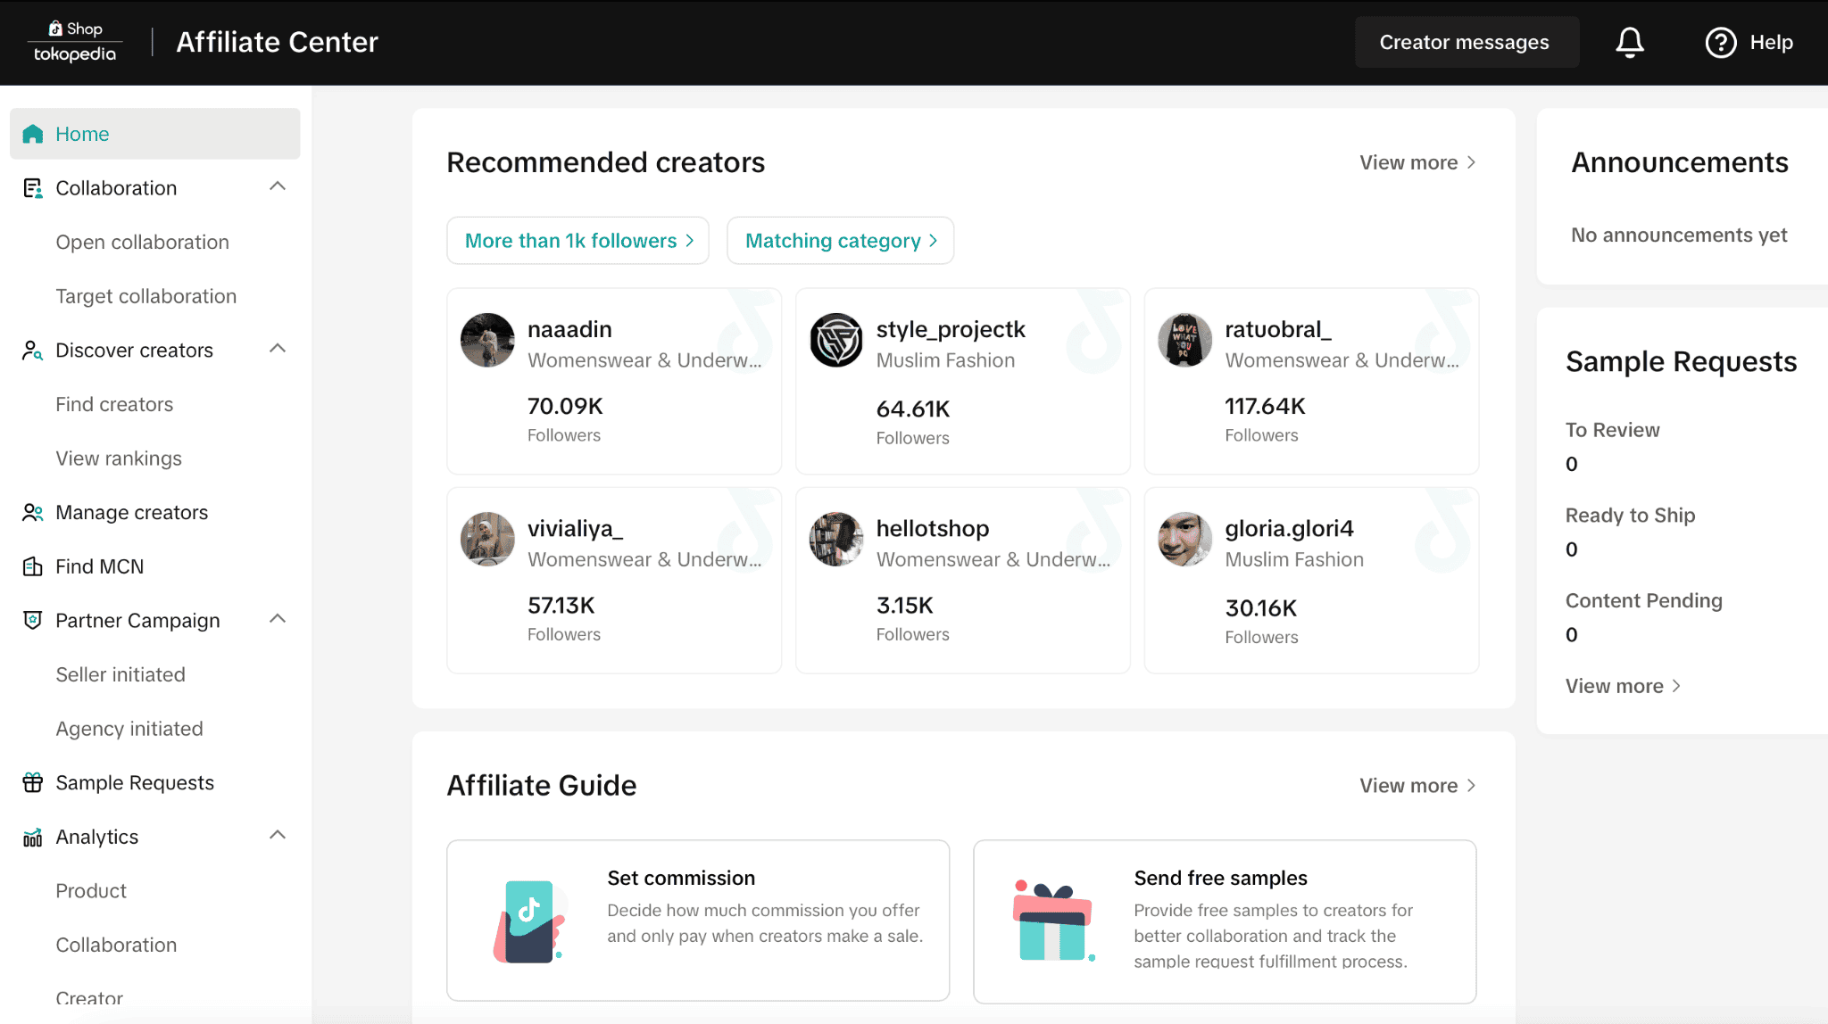Viewport: 1828px width, 1024px height.
Task: Filter by More than 1k followers
Action: [x=577, y=241]
